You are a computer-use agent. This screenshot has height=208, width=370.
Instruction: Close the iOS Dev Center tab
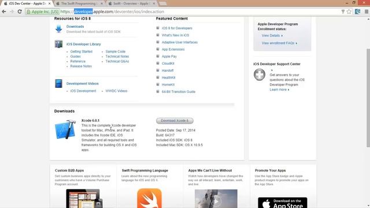[49, 3]
